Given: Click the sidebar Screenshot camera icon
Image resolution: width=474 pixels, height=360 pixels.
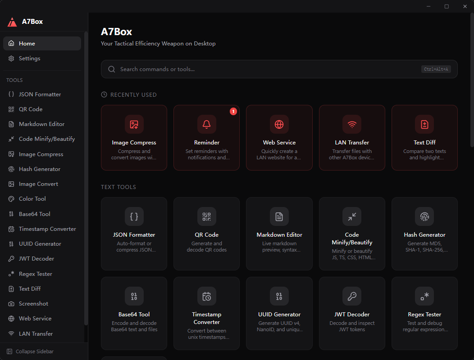Looking at the screenshot, I should 11,303.
